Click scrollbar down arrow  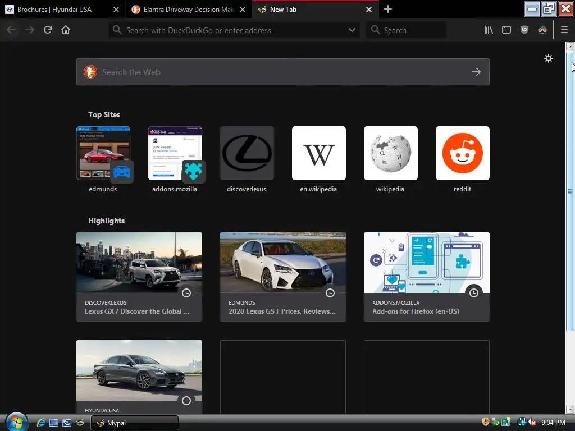[570, 409]
